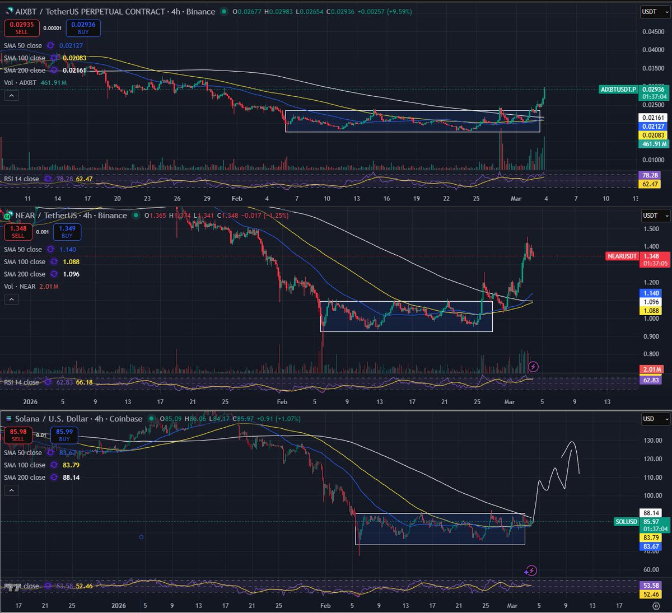Click SOLUSD price label on price axis
Image resolution: width=672 pixels, height=613 pixels.
pos(627,522)
